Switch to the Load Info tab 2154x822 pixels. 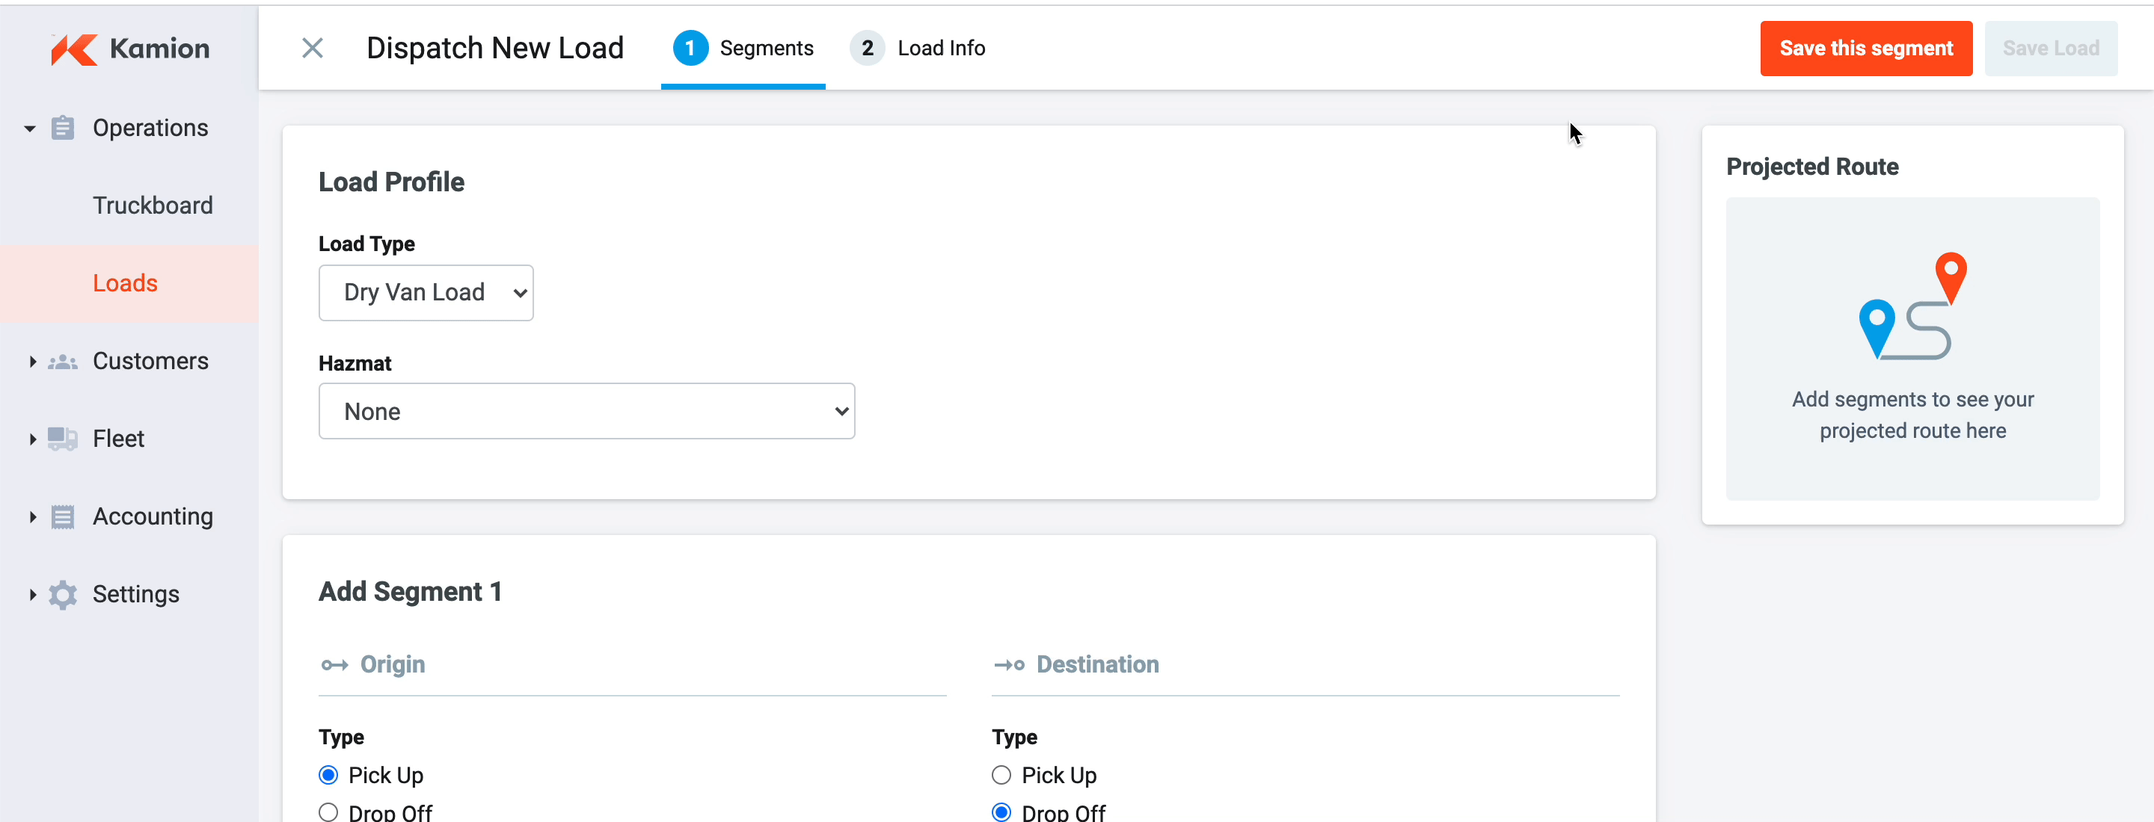click(x=918, y=49)
